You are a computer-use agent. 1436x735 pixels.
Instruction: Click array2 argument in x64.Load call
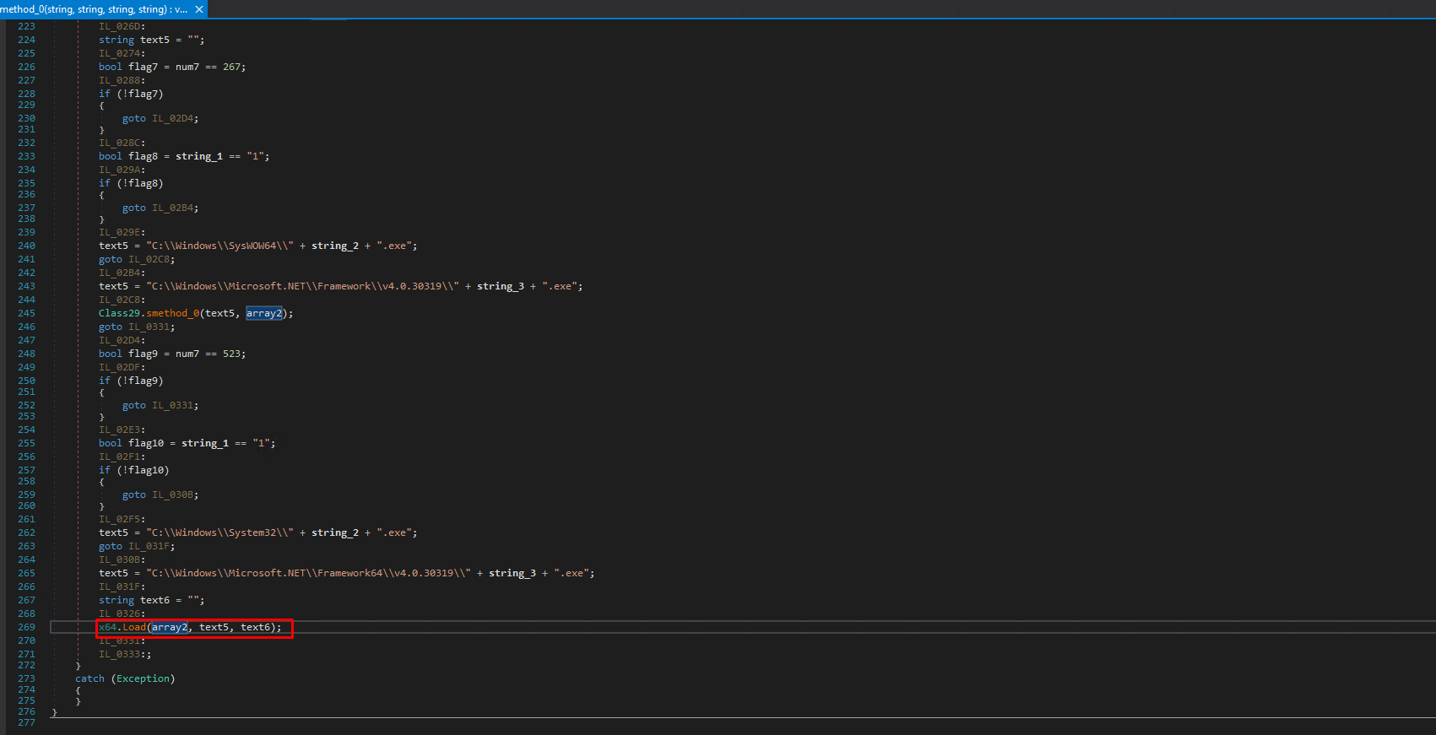[x=170, y=627]
